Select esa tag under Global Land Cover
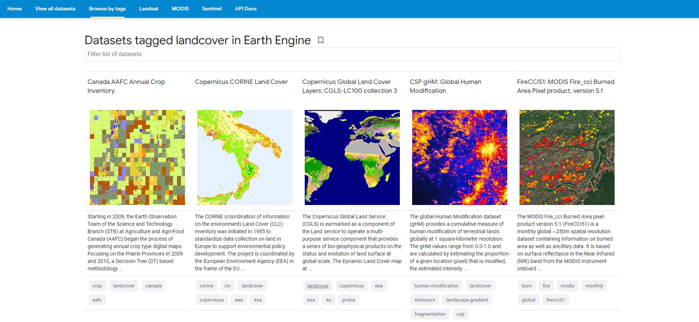Image resolution: width=699 pixels, height=322 pixels. pos(311,300)
